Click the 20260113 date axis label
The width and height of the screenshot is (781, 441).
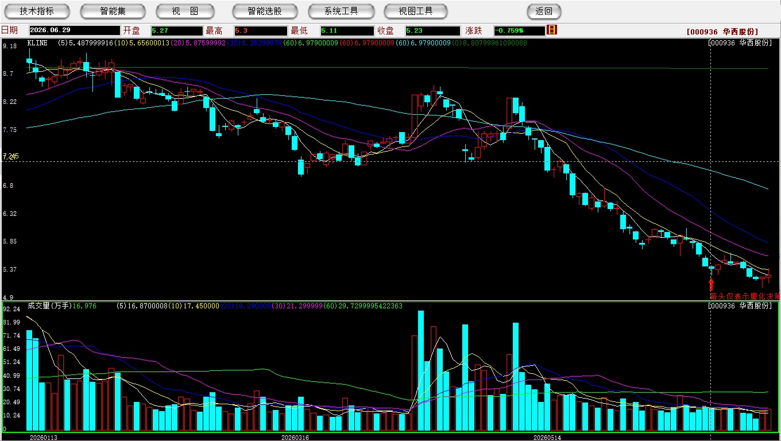[x=44, y=437]
